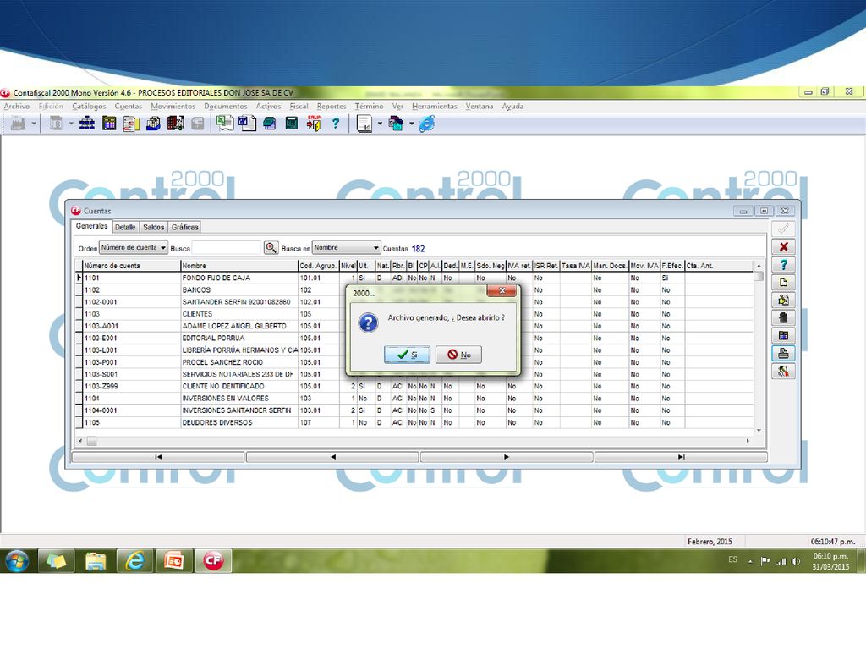Click the document with yellow folder toolbar icon
This screenshot has width=866, height=650.
point(131,124)
